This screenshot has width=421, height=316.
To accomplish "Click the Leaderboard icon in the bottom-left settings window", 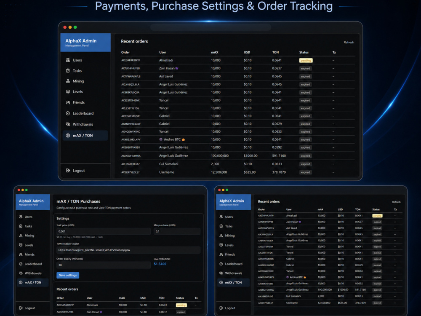I will coord(21,264).
